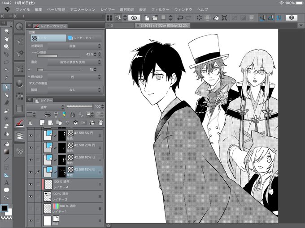The width and height of the screenshot is (305, 228).
Task: Hide the 42.5線 5% 円 layer
Action: click(30, 135)
